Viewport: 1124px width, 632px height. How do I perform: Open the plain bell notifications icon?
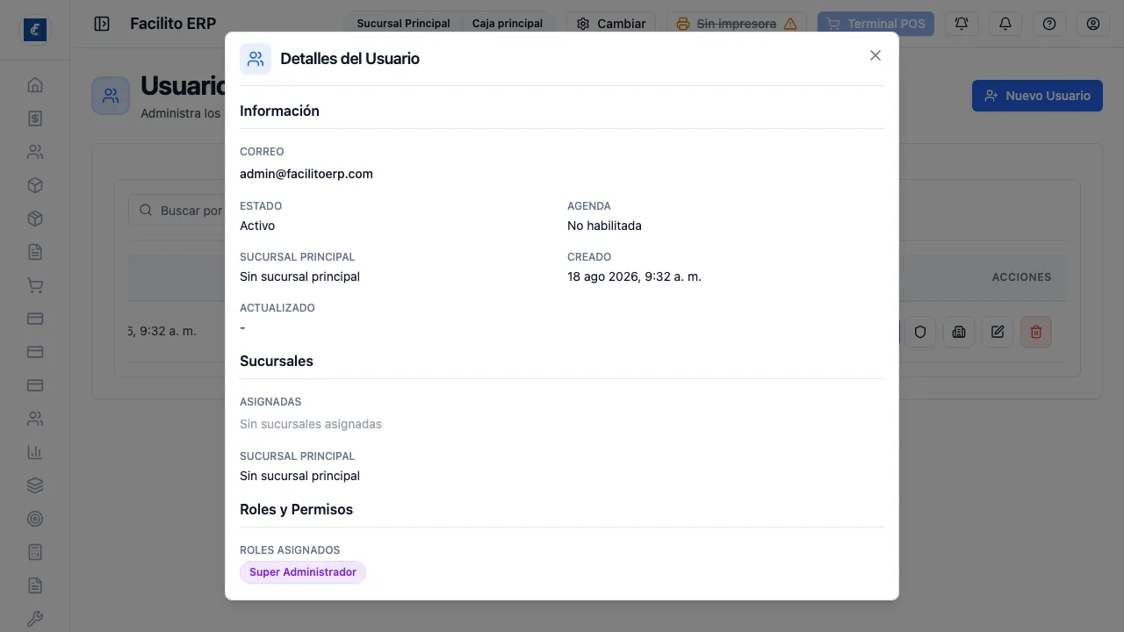point(1005,24)
